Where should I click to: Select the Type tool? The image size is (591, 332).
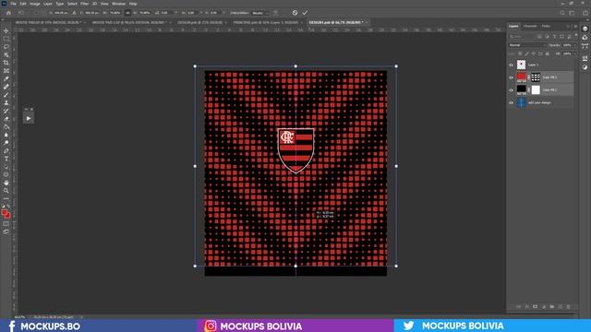[6, 159]
